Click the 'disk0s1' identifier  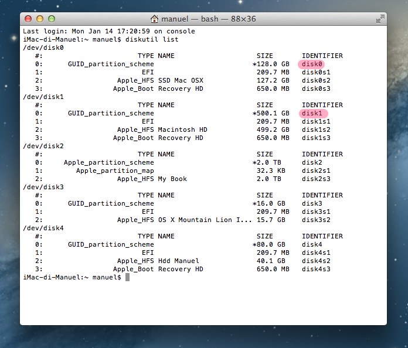316,72
